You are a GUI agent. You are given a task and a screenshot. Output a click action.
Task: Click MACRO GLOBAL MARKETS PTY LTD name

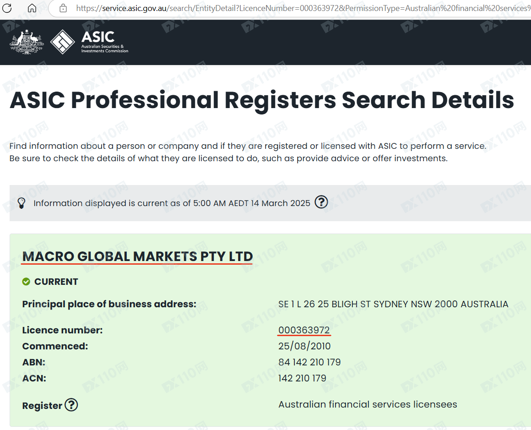137,256
